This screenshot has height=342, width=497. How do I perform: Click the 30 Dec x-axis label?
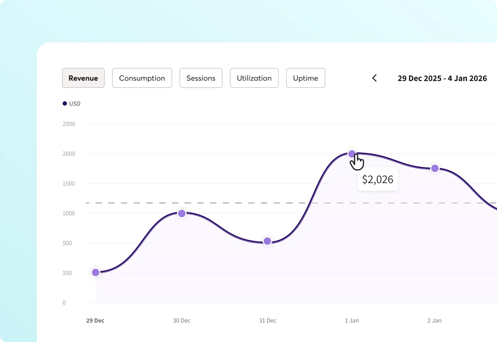coord(182,321)
